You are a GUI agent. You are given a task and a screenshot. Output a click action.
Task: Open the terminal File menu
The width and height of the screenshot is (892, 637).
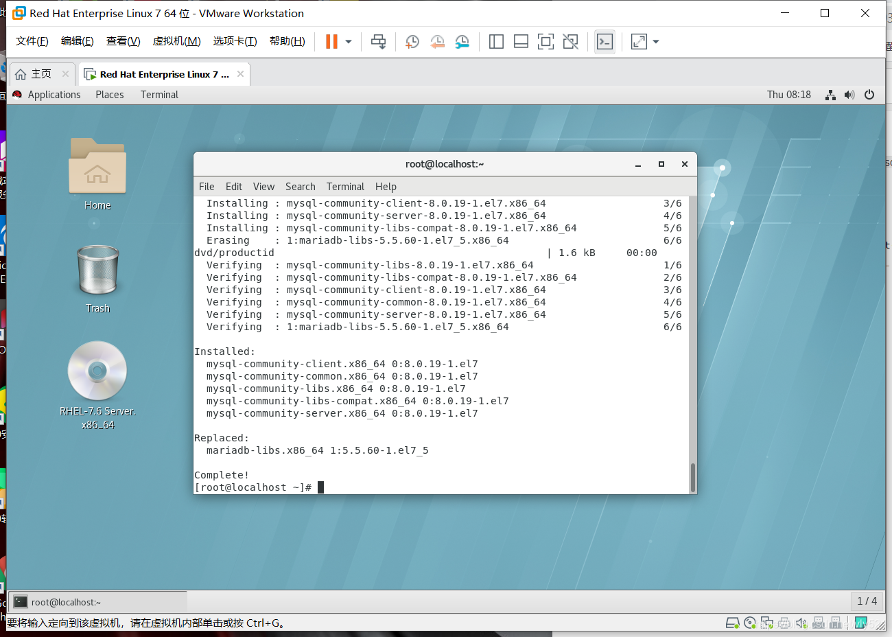coord(207,187)
